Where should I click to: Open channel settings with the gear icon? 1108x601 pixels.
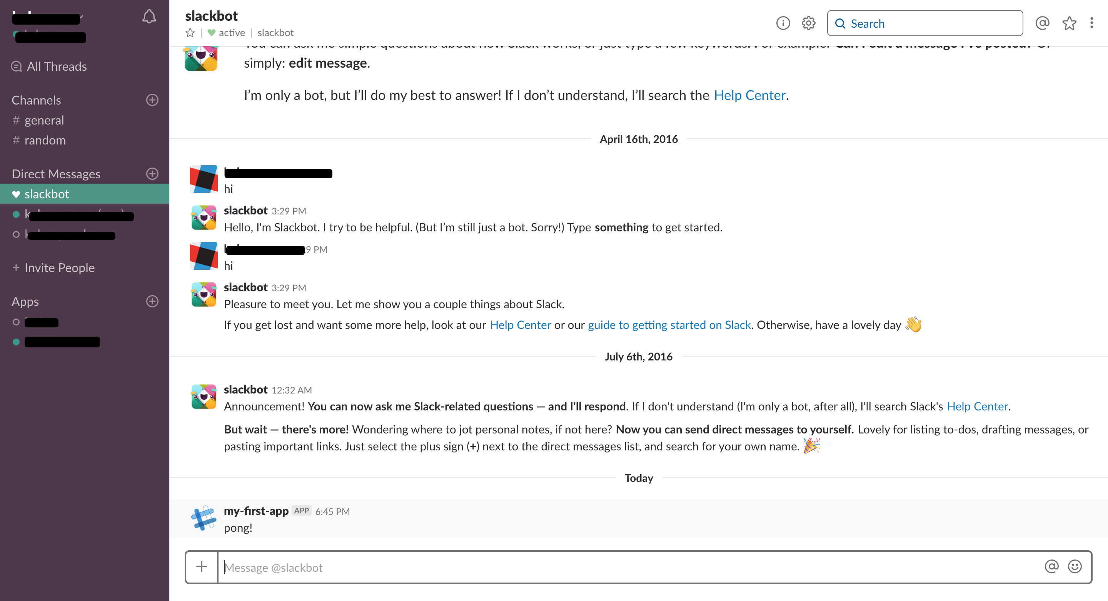coord(809,23)
